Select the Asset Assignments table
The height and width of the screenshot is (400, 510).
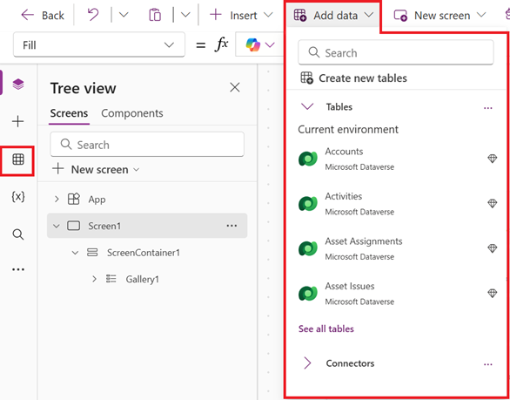click(396, 249)
